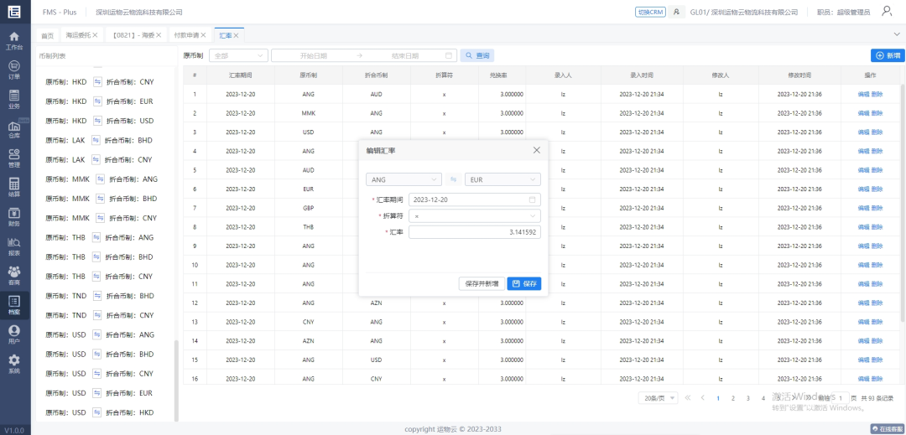Click 编辑 link in row 16

[x=863, y=379]
